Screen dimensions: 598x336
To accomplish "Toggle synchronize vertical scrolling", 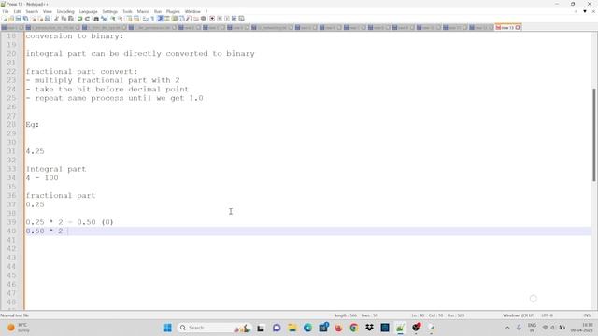I will [129, 19].
